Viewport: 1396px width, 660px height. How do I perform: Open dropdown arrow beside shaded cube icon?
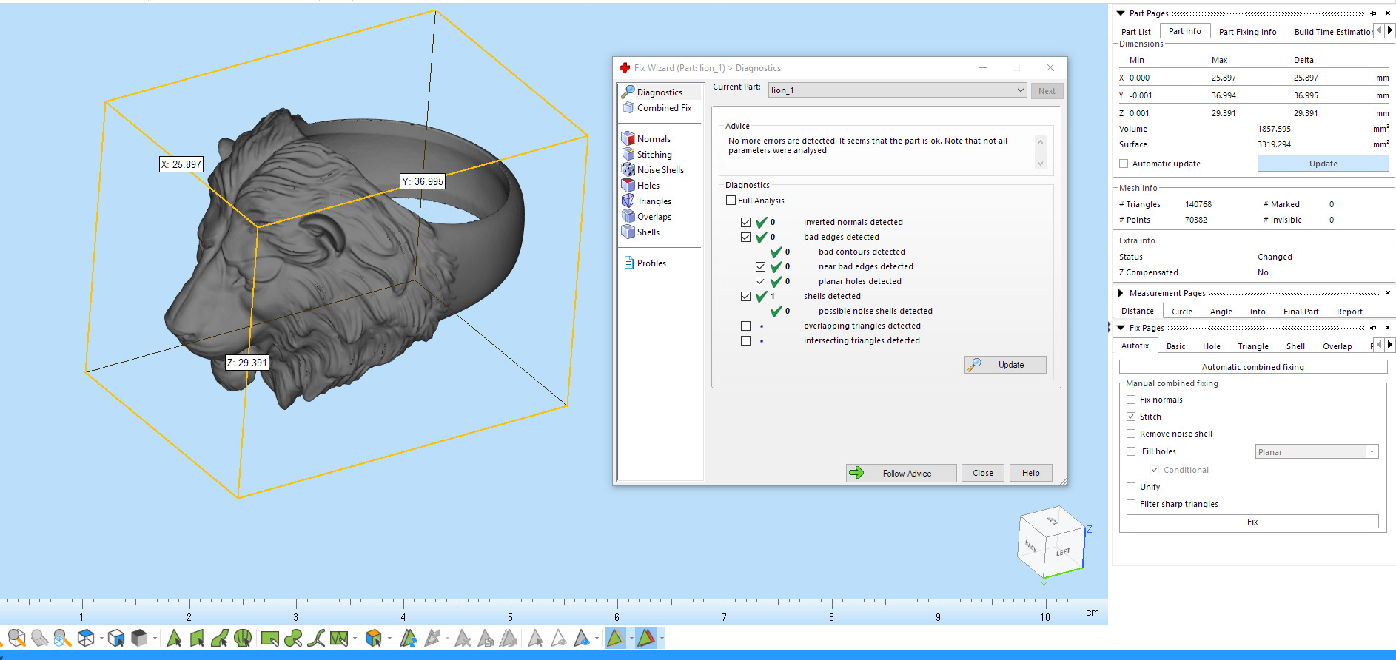point(155,638)
